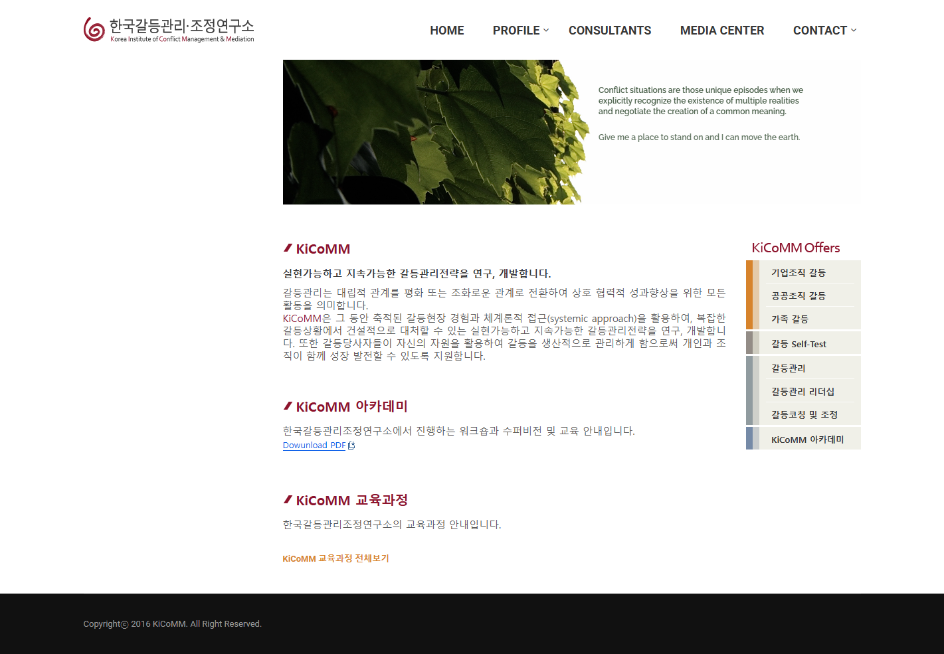Click the KiCoMM Offers heading

796,248
